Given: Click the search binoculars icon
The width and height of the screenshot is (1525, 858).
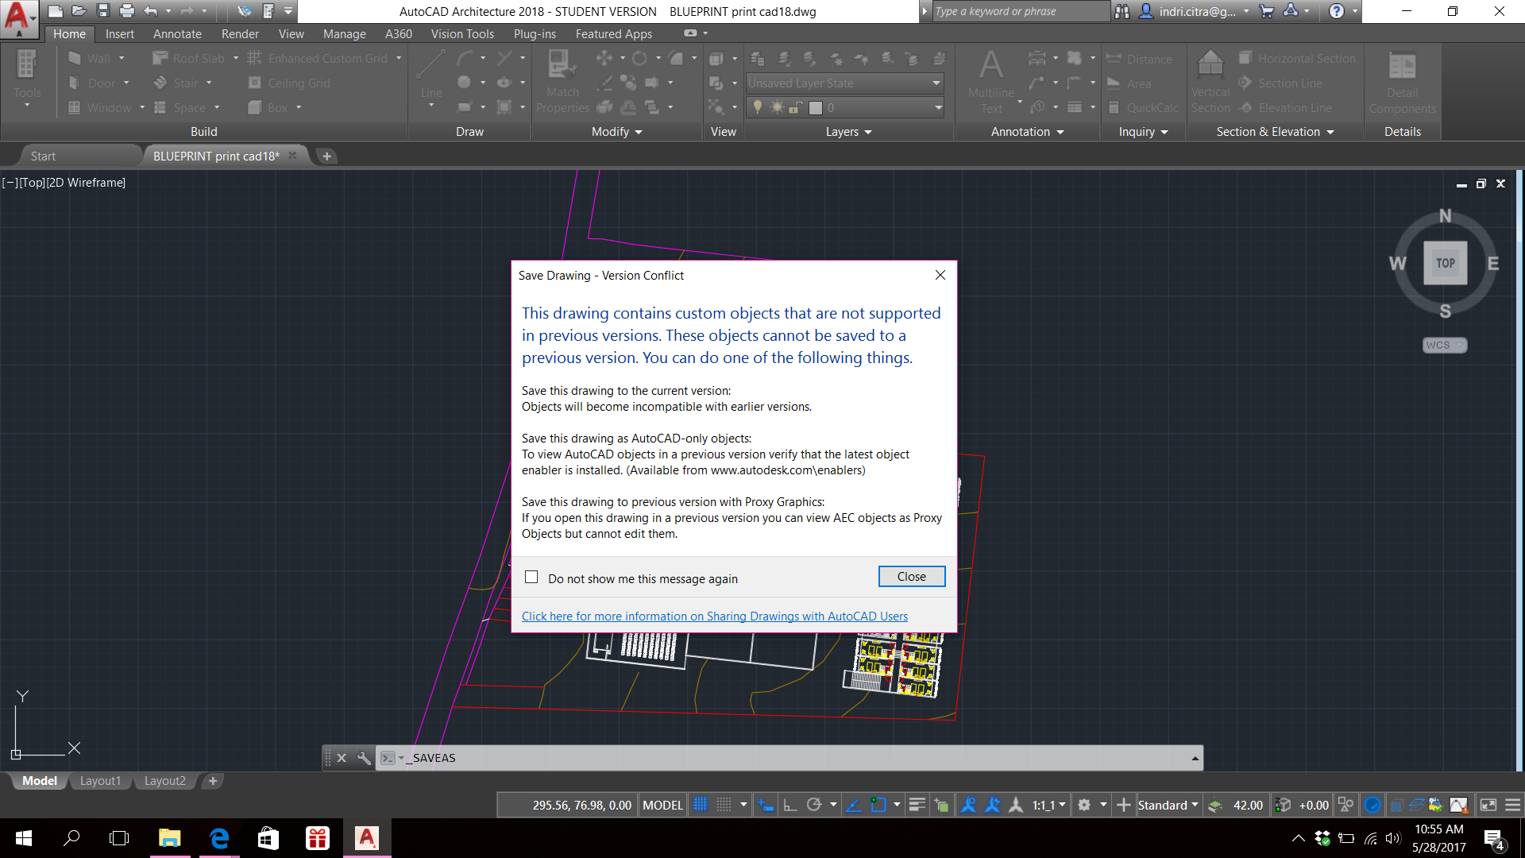Looking at the screenshot, I should [x=1122, y=11].
